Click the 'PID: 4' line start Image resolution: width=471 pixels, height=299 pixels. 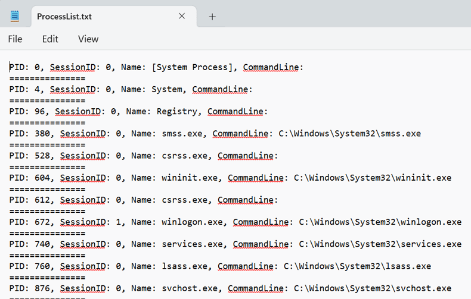[24, 89]
